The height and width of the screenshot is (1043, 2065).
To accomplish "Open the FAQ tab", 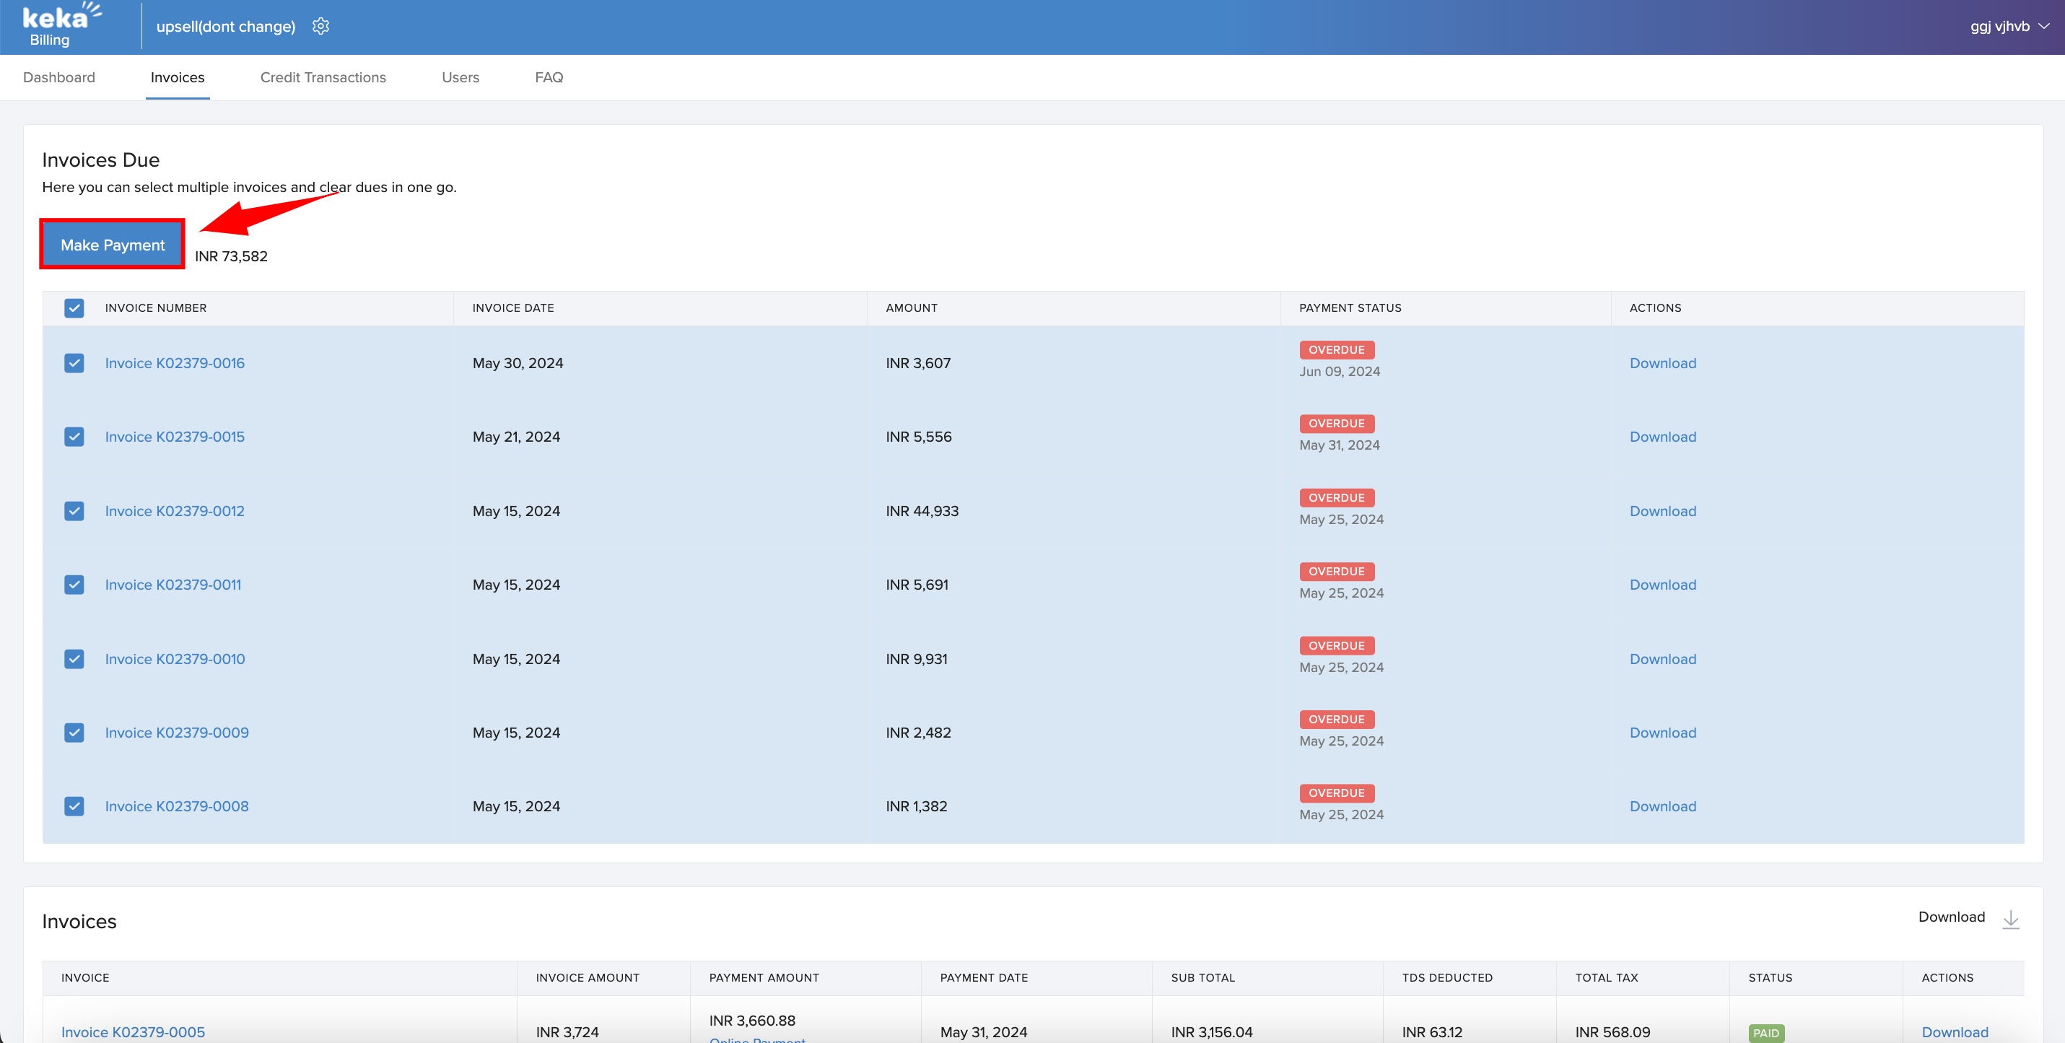I will (x=549, y=78).
